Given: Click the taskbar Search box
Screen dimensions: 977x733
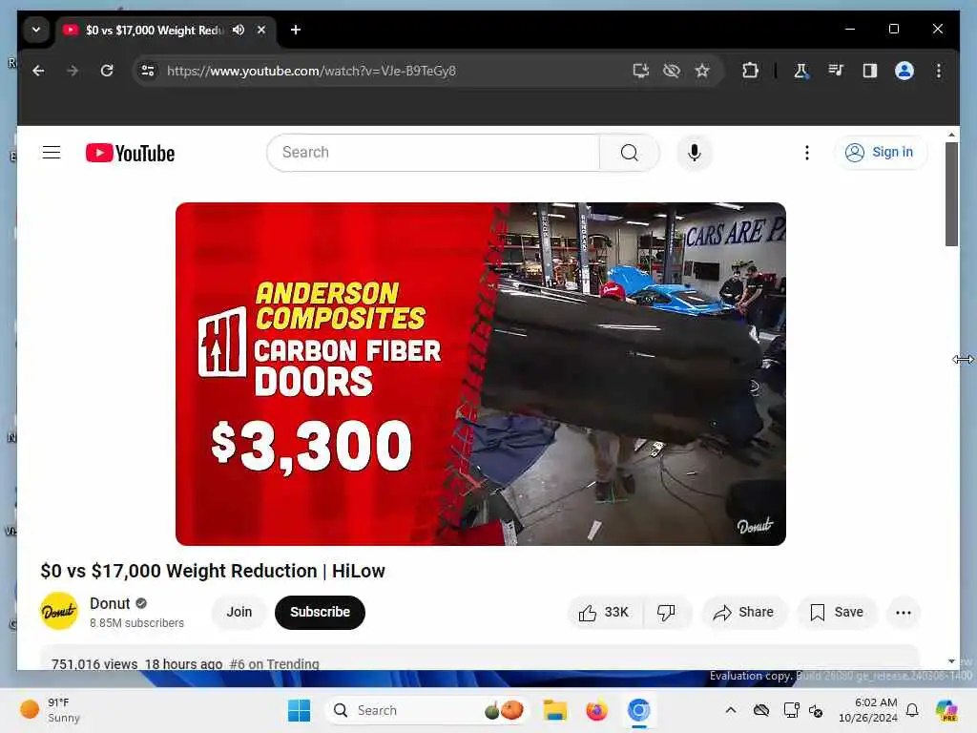Looking at the screenshot, I should [x=426, y=710].
